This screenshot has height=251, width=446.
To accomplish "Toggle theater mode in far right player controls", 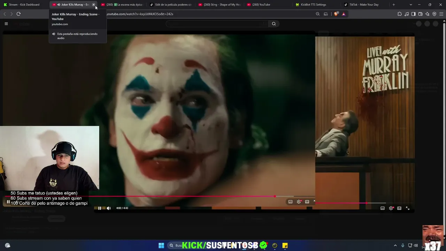I will point(399,208).
